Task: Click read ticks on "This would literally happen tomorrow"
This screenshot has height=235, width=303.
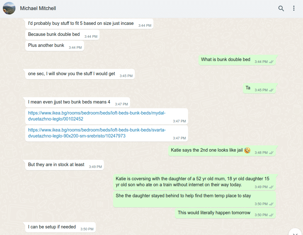Action: (271, 215)
